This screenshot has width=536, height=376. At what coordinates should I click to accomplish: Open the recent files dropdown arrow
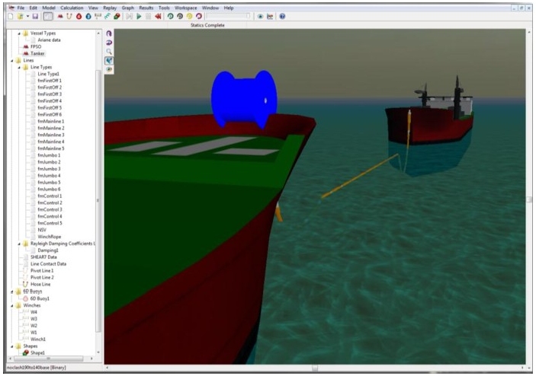point(27,17)
